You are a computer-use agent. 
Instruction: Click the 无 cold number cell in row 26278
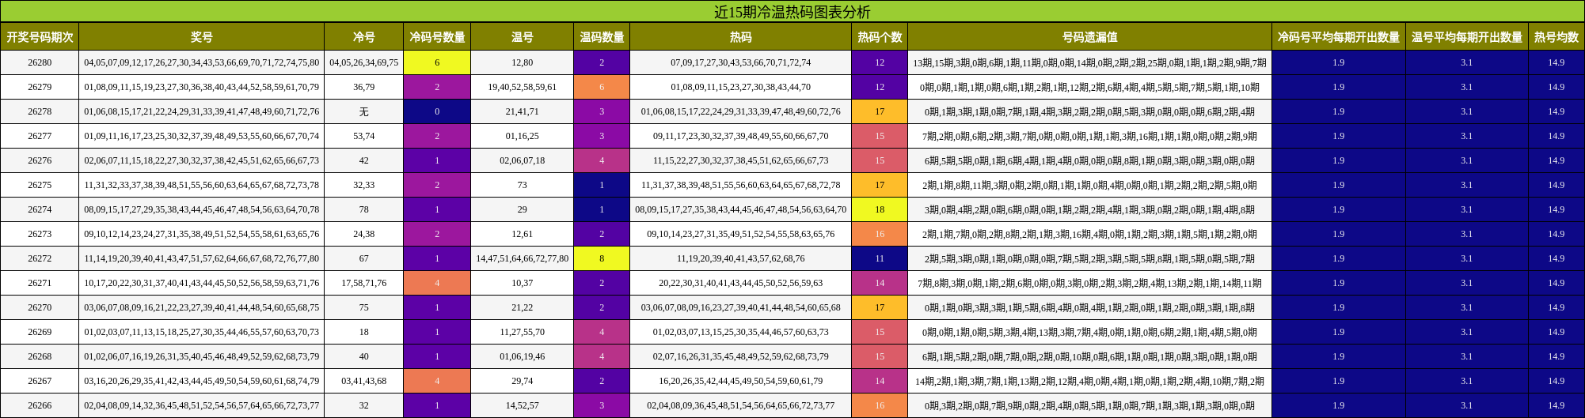tap(364, 111)
